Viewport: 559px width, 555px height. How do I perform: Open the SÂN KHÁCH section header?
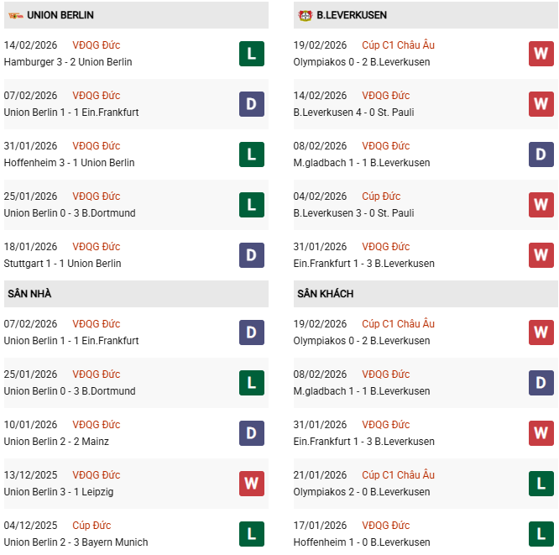click(325, 294)
